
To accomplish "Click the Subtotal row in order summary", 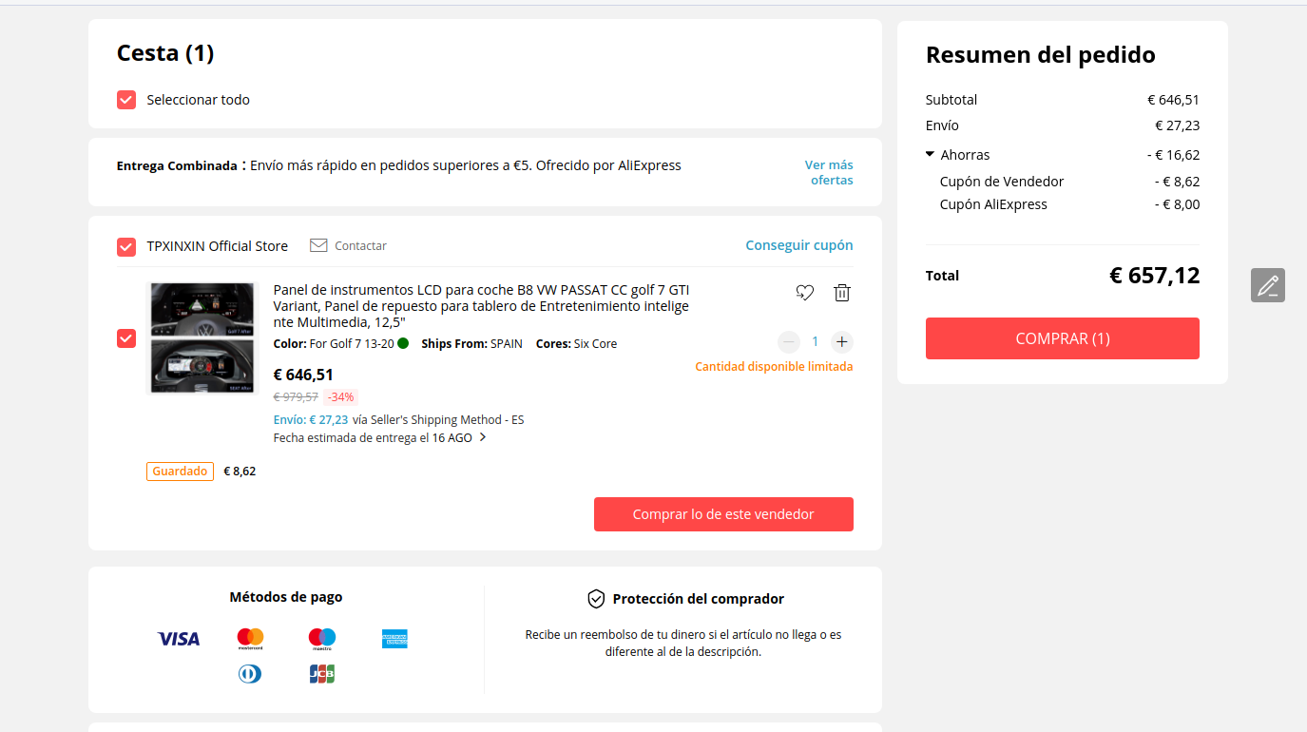I will [x=1063, y=100].
